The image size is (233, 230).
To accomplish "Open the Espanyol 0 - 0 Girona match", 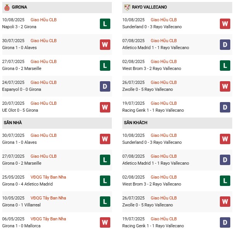I will [x=22, y=89].
